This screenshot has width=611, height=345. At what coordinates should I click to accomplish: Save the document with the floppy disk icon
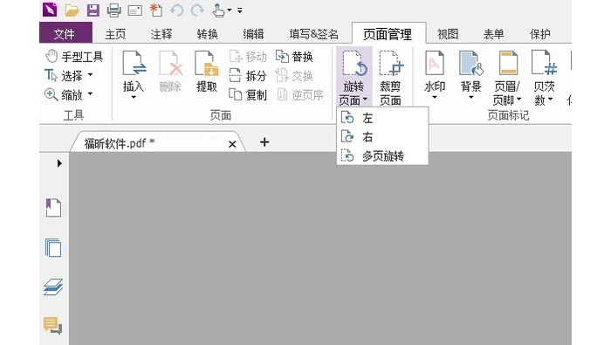click(93, 10)
